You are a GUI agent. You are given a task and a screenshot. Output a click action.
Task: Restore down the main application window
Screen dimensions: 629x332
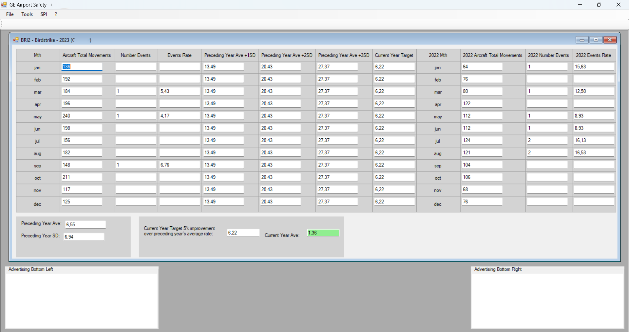tap(599, 5)
